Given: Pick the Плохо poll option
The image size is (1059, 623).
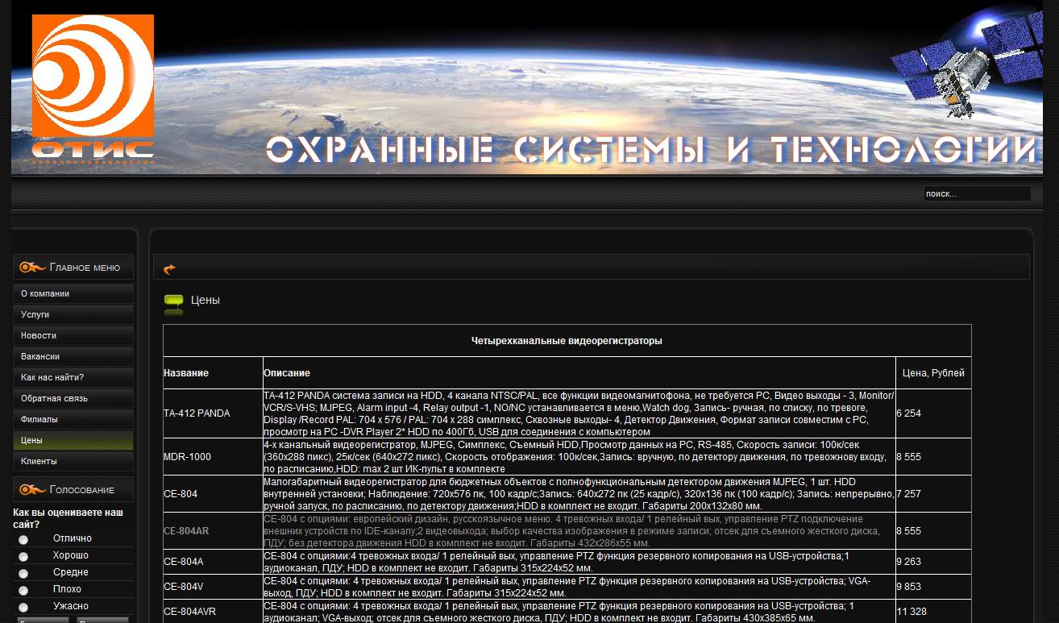Looking at the screenshot, I should pos(23,590).
